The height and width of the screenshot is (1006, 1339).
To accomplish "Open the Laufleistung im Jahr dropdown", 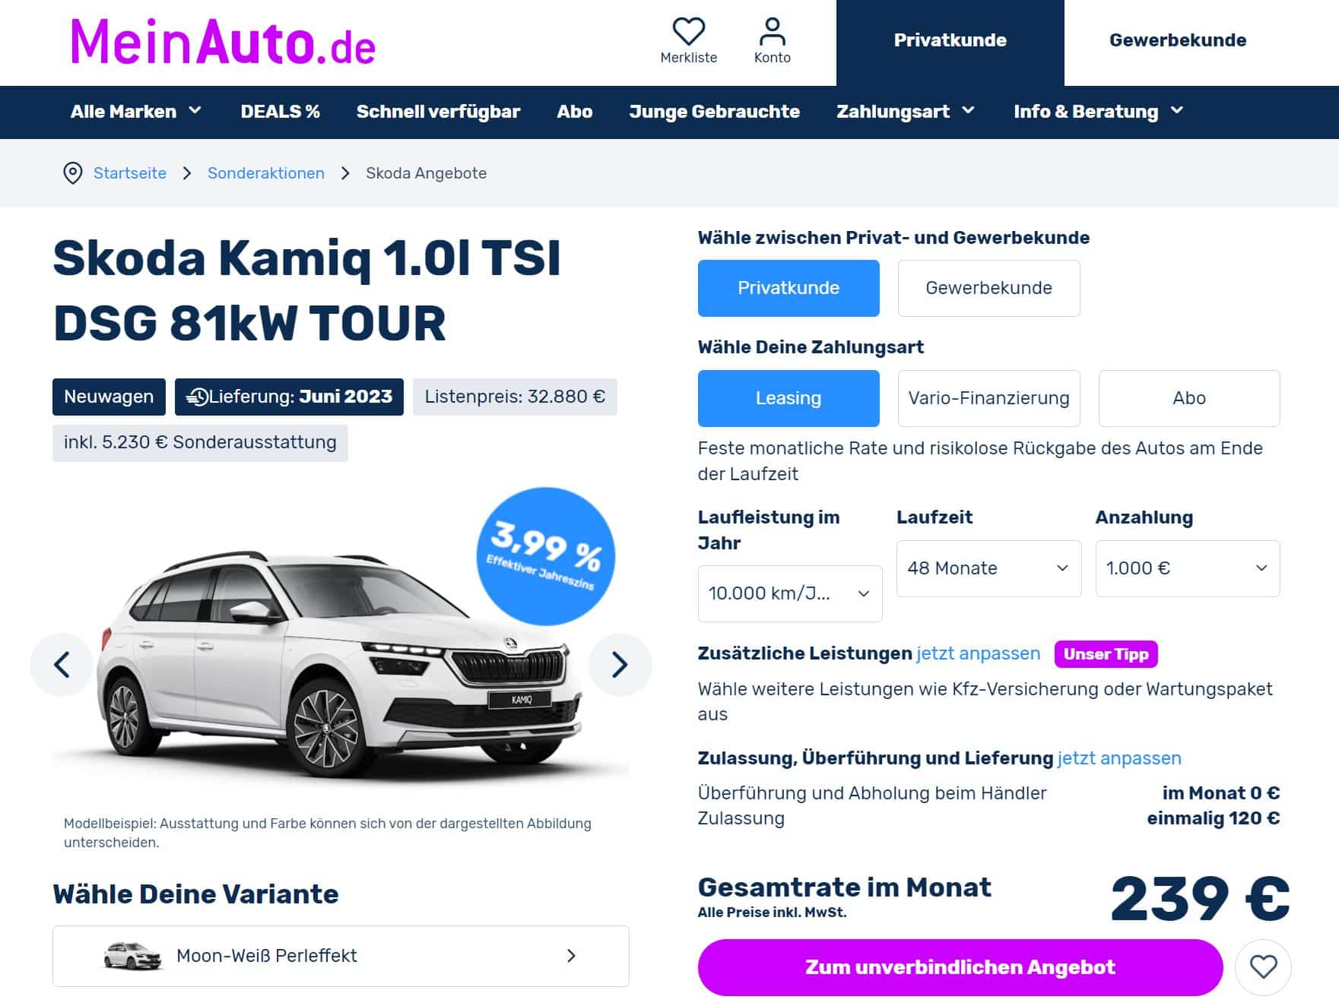I will pos(789,593).
